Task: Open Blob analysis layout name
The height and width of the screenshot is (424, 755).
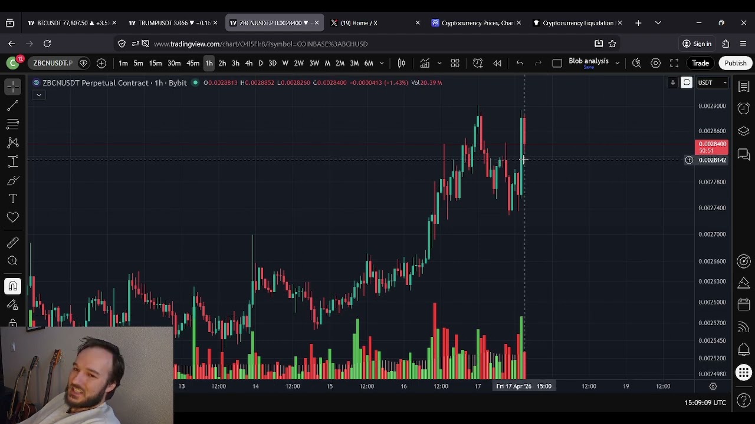Action: (589, 61)
